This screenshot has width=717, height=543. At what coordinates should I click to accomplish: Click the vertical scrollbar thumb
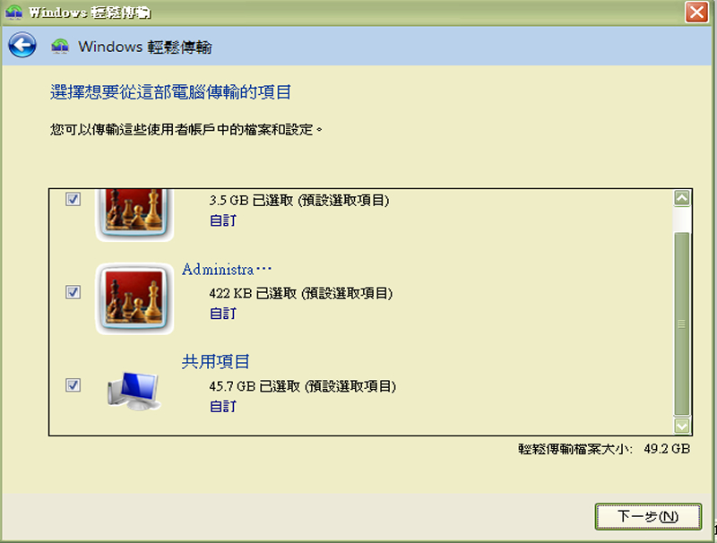[x=682, y=323]
